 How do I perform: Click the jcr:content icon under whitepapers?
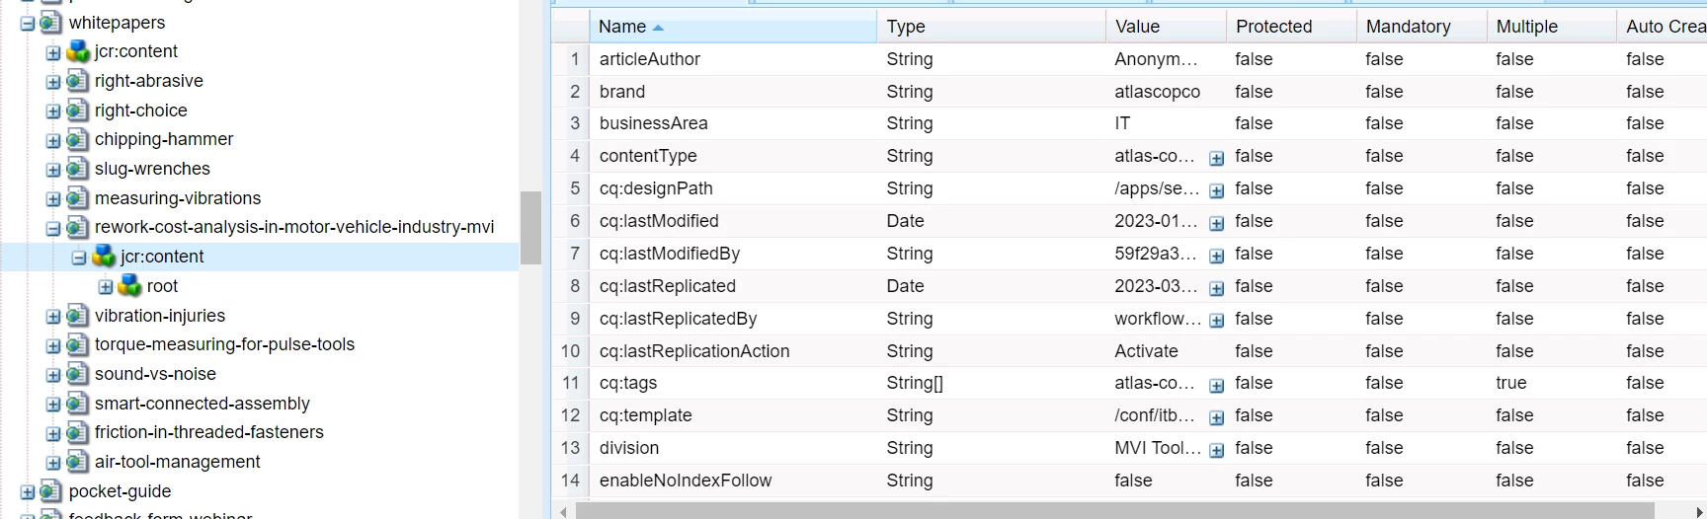pyautogui.click(x=78, y=51)
